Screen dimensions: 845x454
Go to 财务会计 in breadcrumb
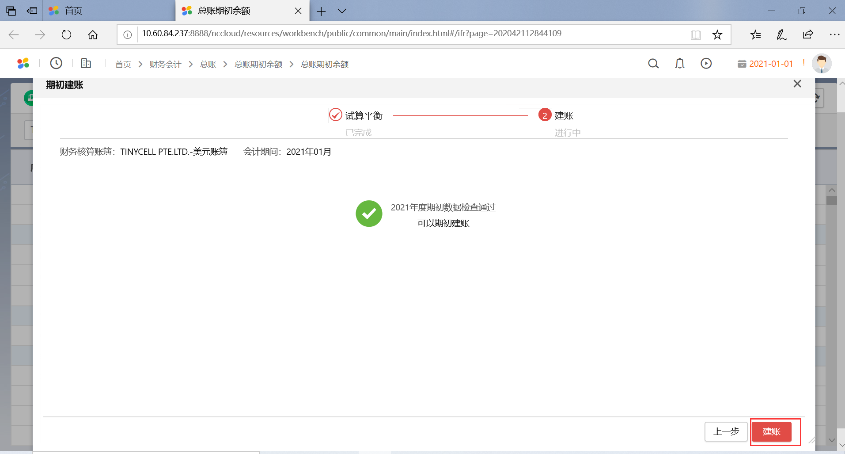(x=165, y=65)
